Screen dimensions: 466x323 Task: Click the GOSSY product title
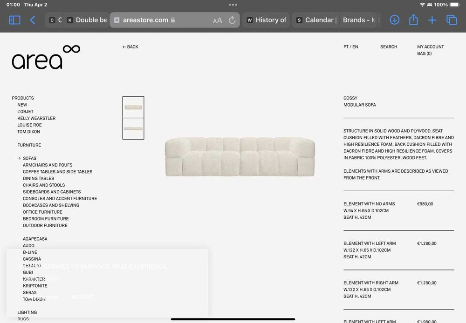pos(350,98)
